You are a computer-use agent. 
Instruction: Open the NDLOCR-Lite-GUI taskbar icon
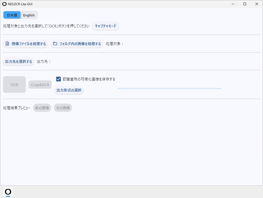pyautogui.click(x=8, y=192)
